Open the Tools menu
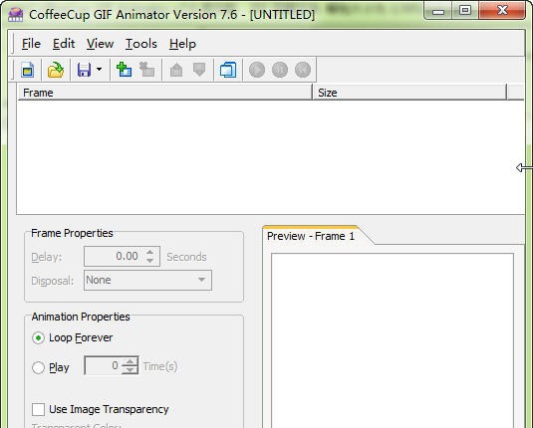The width and height of the screenshot is (533, 428). pyautogui.click(x=141, y=44)
